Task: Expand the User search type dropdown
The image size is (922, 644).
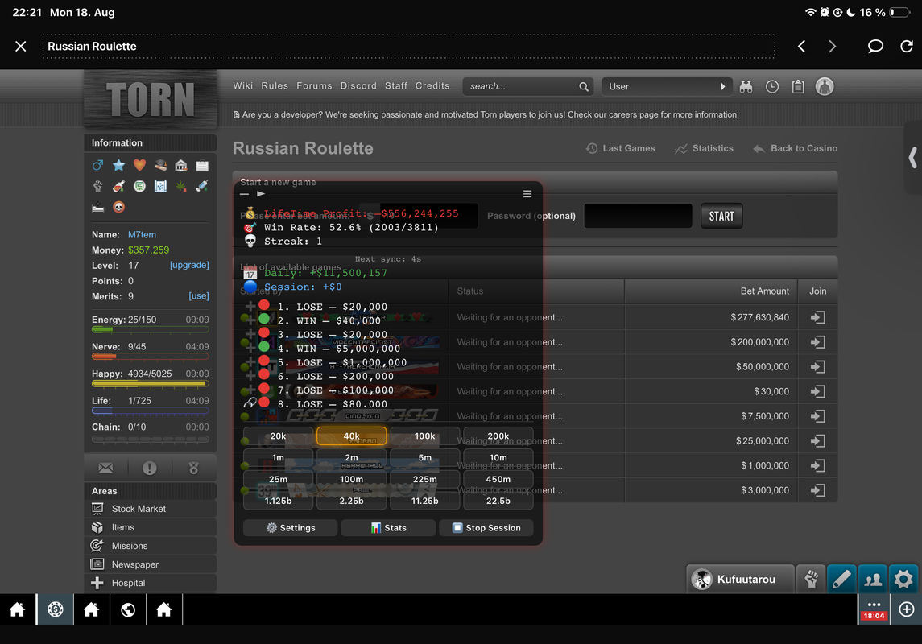Action: tap(667, 86)
